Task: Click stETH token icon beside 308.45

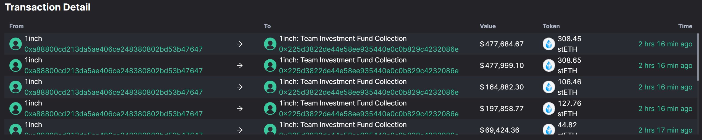Action: (x=549, y=44)
